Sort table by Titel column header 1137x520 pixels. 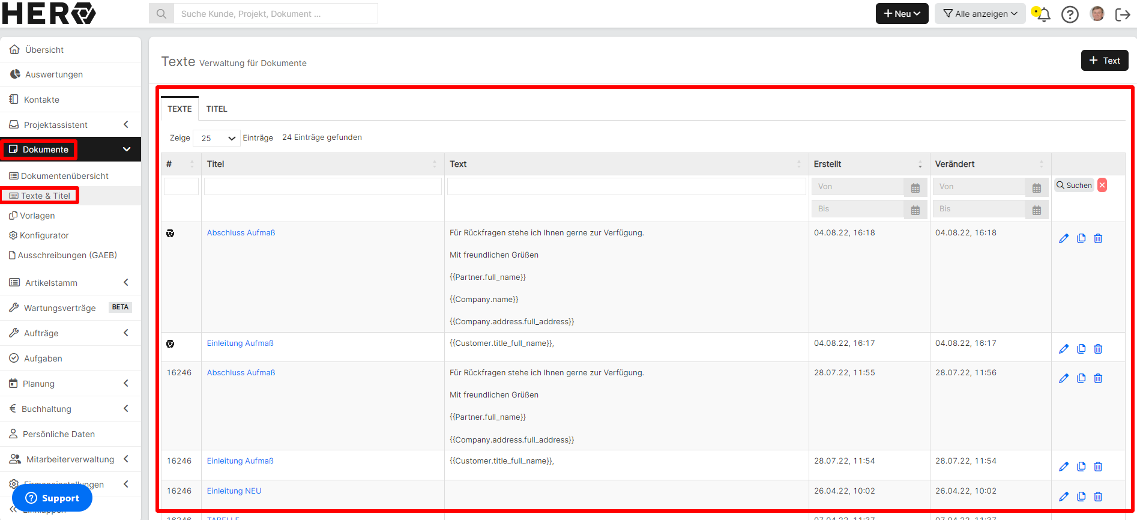(x=323, y=164)
